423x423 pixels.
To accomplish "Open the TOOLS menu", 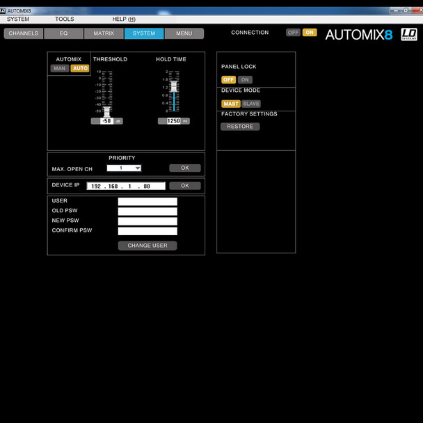I will [x=64, y=19].
